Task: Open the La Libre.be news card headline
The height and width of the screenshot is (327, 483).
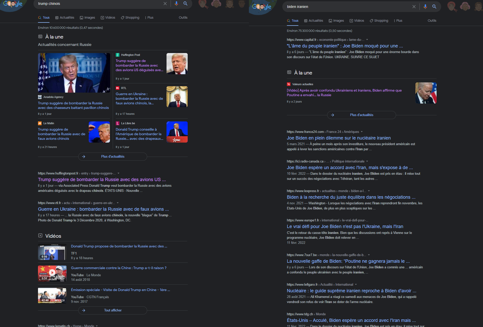Action: [139, 134]
